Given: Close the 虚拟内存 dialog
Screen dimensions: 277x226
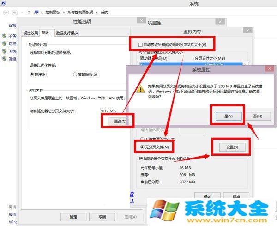Looking at the screenshot, I should click(247, 31).
